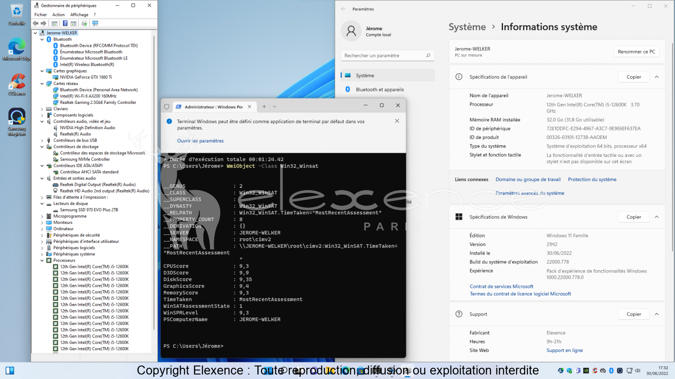
Task: Open Paramètres avancés du système link
Action: tap(530, 193)
